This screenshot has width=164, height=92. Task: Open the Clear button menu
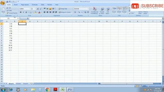pyautogui.click(x=132, y=13)
